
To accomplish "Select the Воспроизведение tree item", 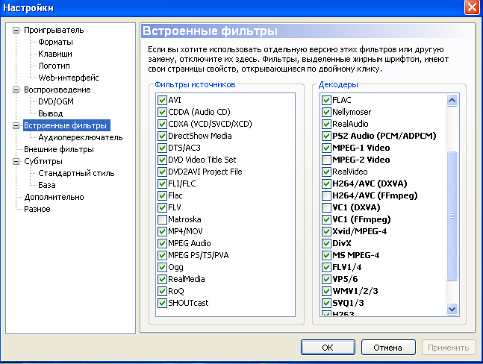I will tap(57, 90).
